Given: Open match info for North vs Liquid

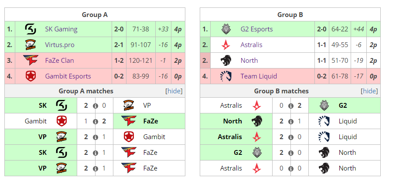Looking at the screenshot, I should coord(291,122).
